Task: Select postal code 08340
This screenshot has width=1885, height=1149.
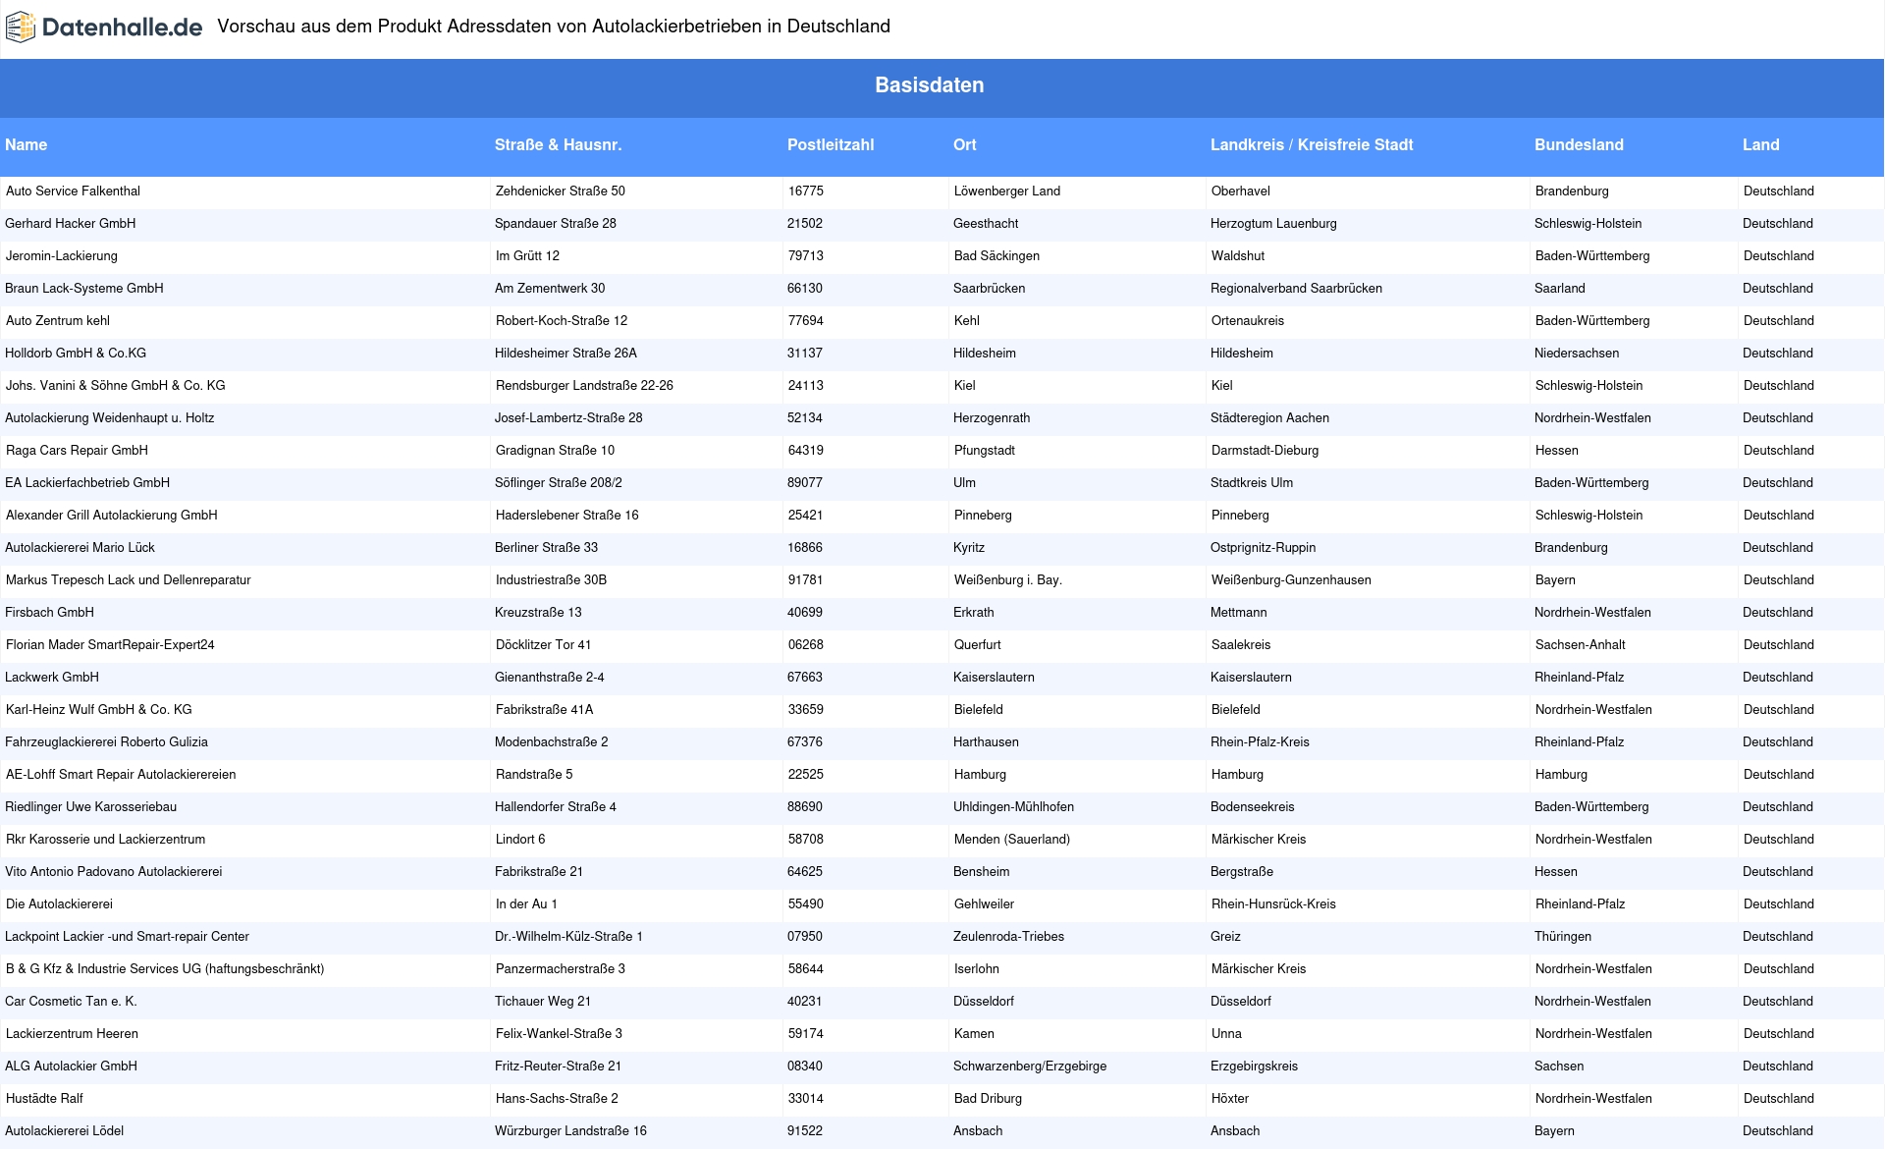Action: click(x=805, y=1067)
